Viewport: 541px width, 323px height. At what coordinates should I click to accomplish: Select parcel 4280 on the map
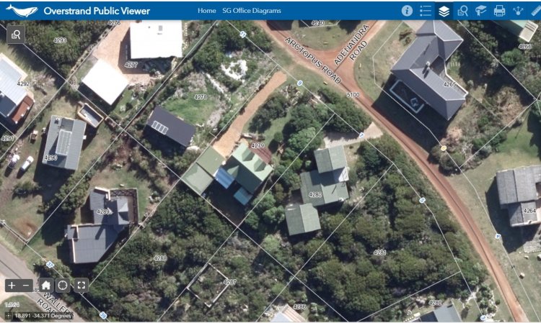(x=315, y=194)
